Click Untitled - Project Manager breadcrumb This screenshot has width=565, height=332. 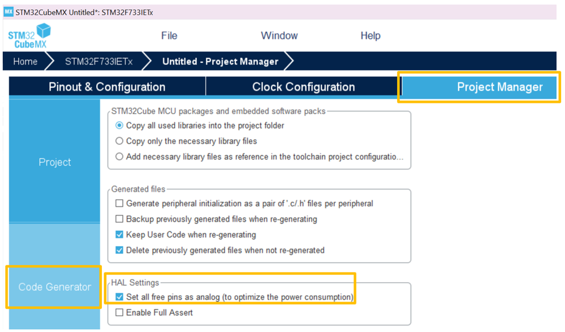click(220, 61)
